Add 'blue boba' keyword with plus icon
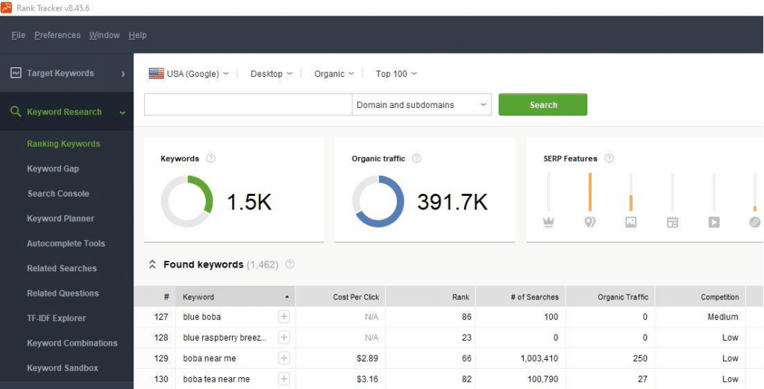 click(284, 317)
